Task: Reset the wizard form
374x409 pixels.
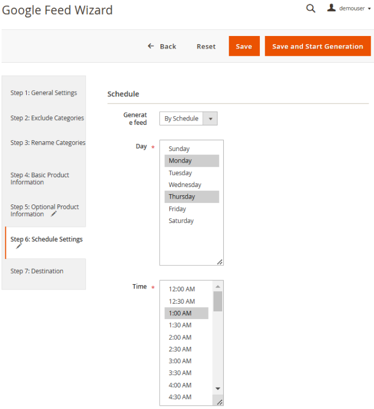Action: pyautogui.click(x=206, y=46)
